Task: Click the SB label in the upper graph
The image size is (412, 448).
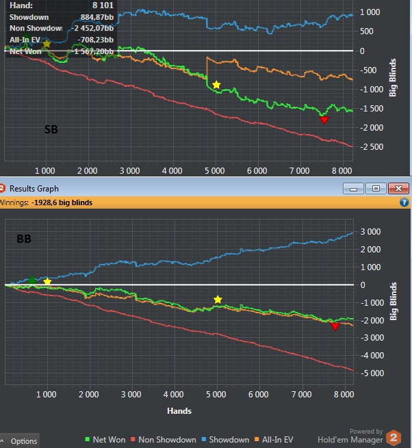Action: 51,130
